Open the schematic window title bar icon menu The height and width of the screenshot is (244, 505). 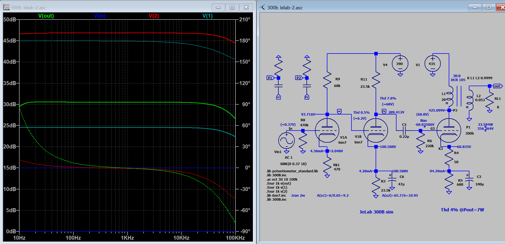263,7
